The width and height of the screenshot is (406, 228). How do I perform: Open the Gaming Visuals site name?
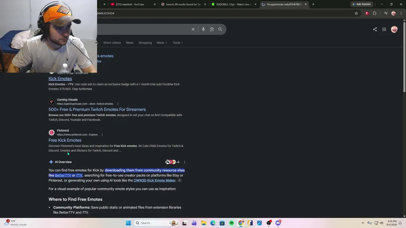(67, 100)
